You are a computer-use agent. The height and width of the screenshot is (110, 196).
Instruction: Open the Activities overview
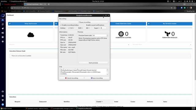click(4, 1)
